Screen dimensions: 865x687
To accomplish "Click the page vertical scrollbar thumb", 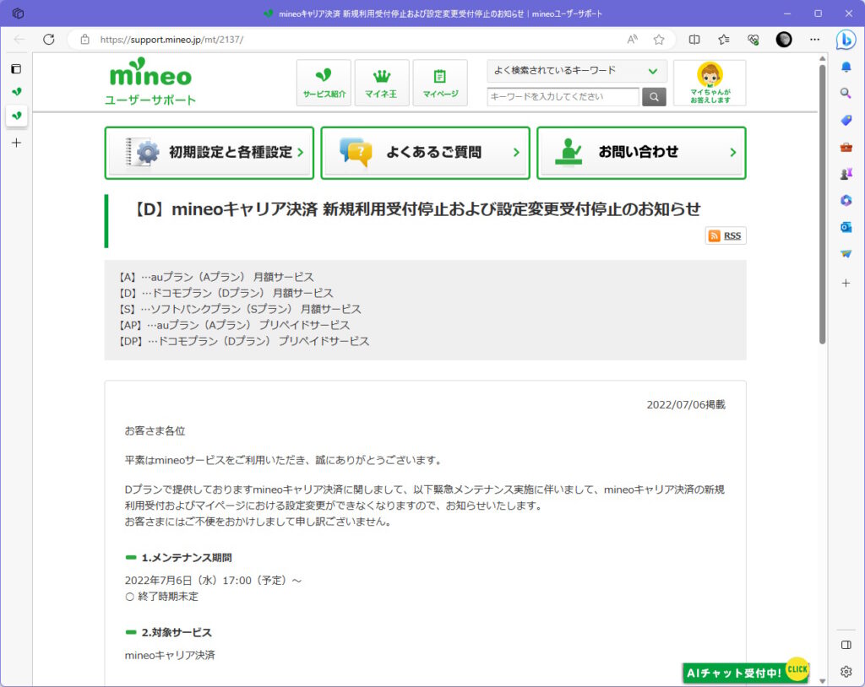I will (822, 204).
